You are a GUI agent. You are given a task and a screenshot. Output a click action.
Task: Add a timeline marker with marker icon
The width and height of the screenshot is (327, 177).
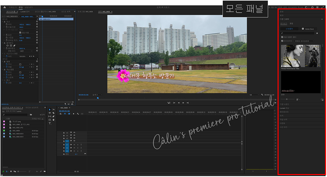pyautogui.click(x=73, y=114)
